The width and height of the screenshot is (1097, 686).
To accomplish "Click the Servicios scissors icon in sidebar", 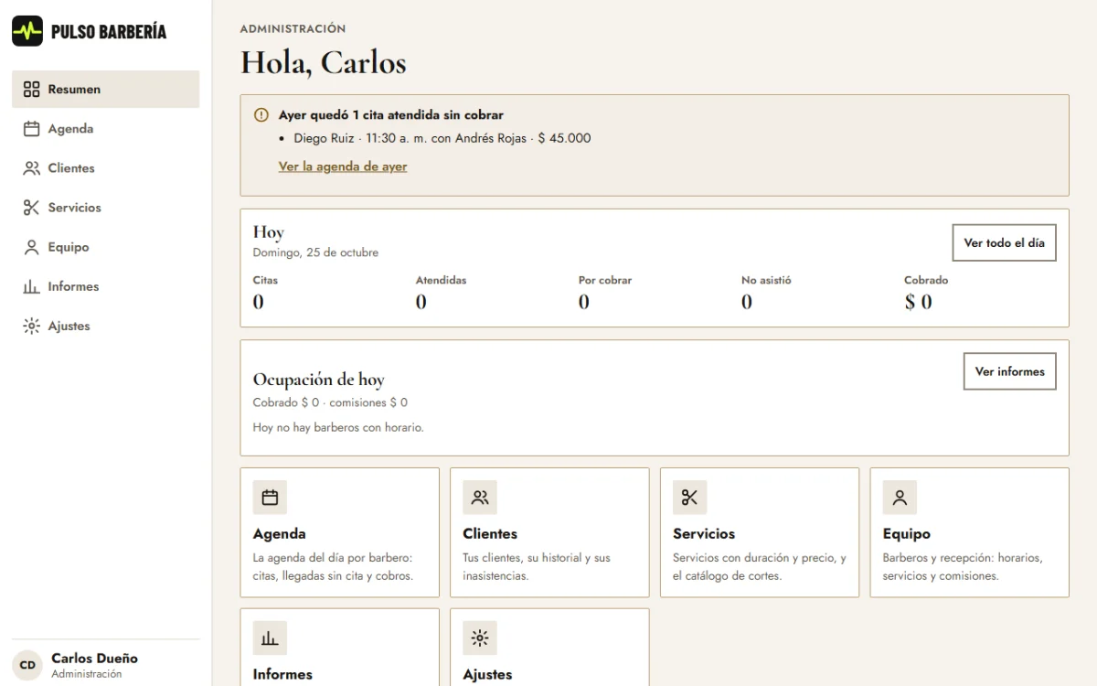I will (32, 208).
